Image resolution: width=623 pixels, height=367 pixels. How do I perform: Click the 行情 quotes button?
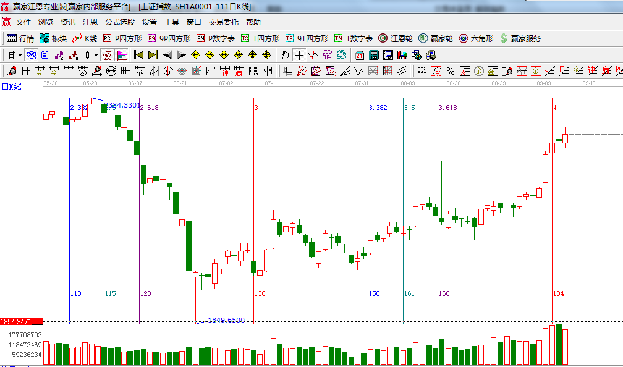click(20, 38)
